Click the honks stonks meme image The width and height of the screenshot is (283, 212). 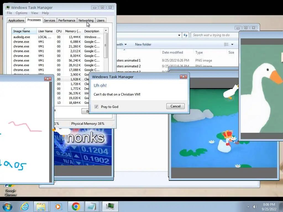pos(83,147)
